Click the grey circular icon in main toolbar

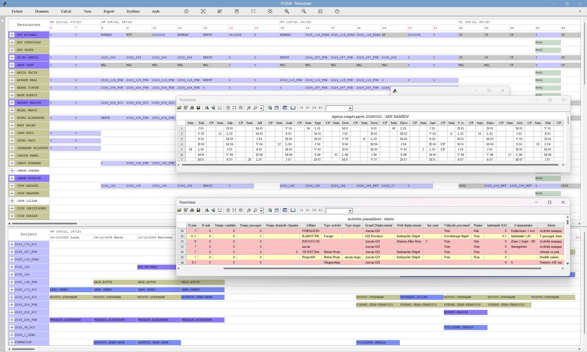coord(186,11)
